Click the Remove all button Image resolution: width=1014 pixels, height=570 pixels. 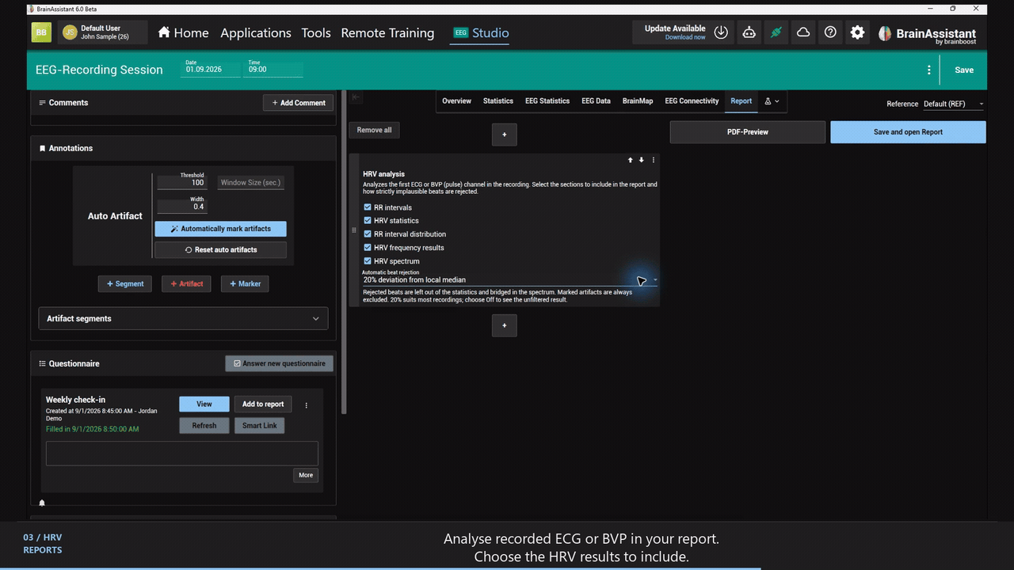pos(374,130)
